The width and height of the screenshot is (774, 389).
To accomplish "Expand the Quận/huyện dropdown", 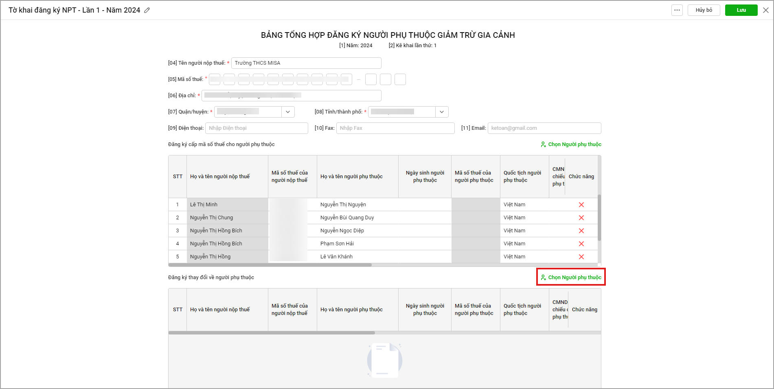I will coord(288,112).
